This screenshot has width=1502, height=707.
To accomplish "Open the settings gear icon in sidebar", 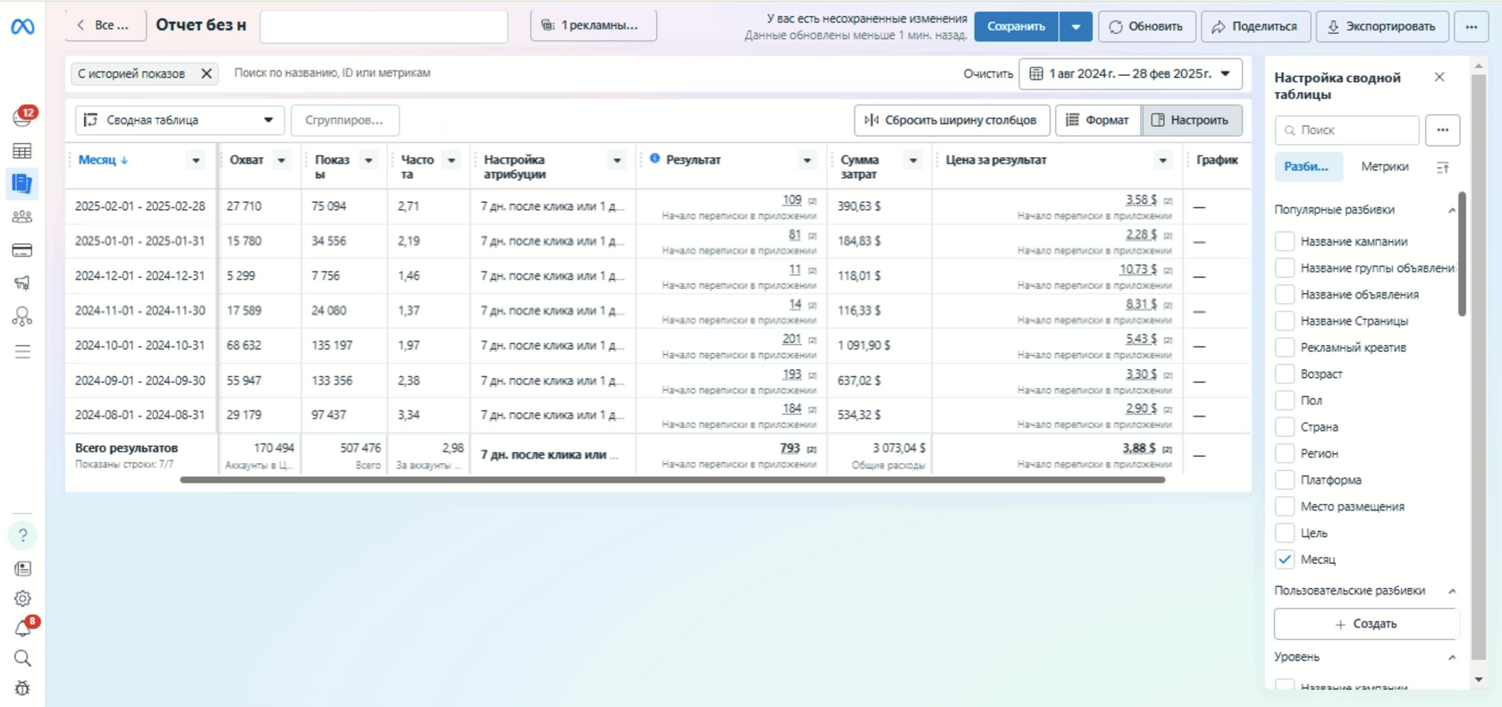I will pos(23,598).
